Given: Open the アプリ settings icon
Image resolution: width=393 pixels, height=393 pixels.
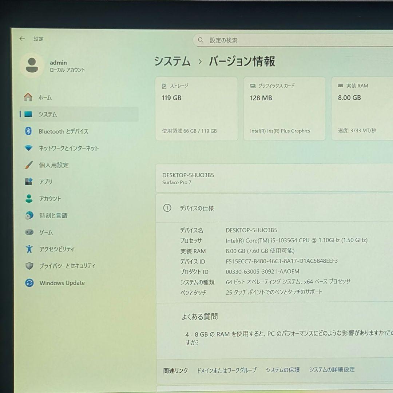Looking at the screenshot, I should (x=28, y=182).
